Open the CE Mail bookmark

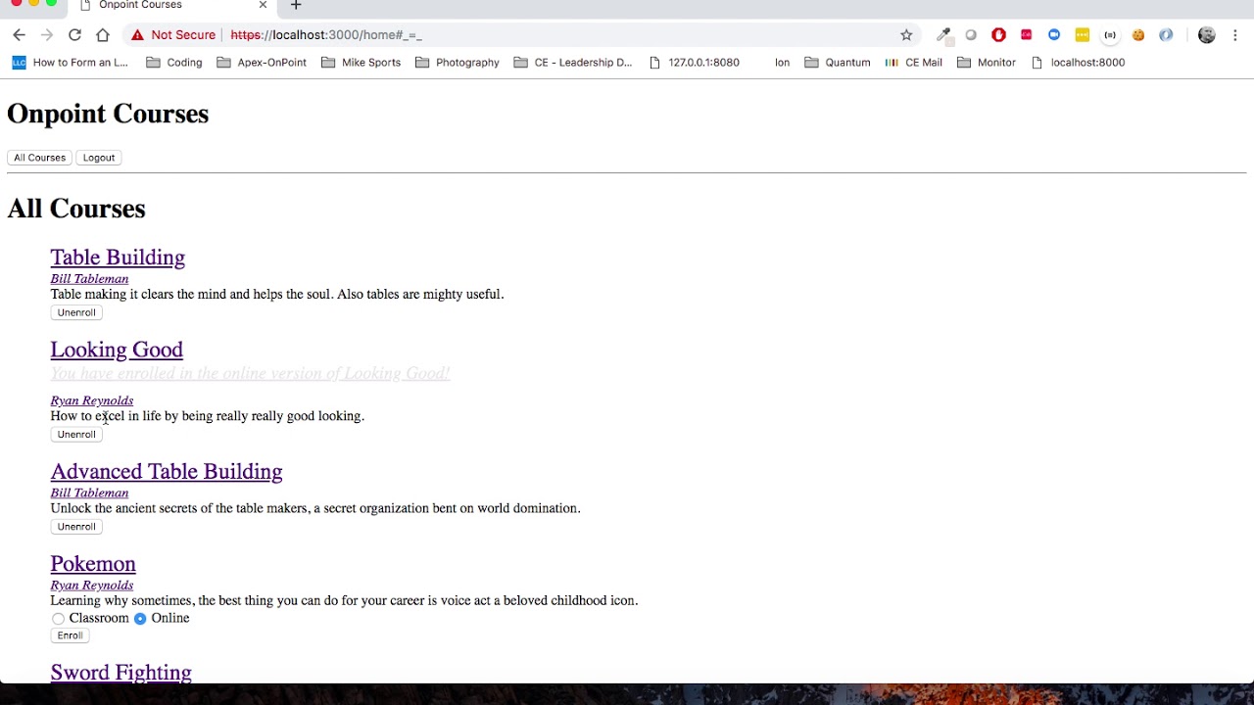click(x=913, y=63)
